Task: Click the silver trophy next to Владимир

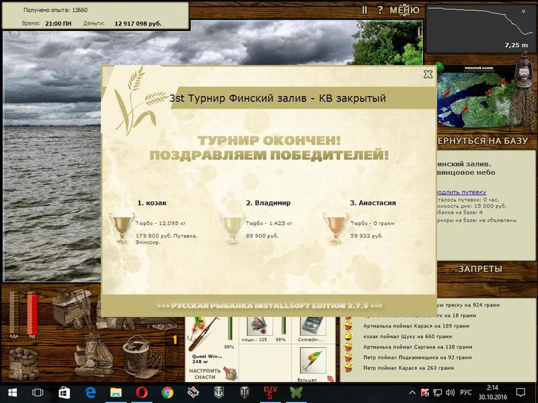Action: click(x=232, y=228)
